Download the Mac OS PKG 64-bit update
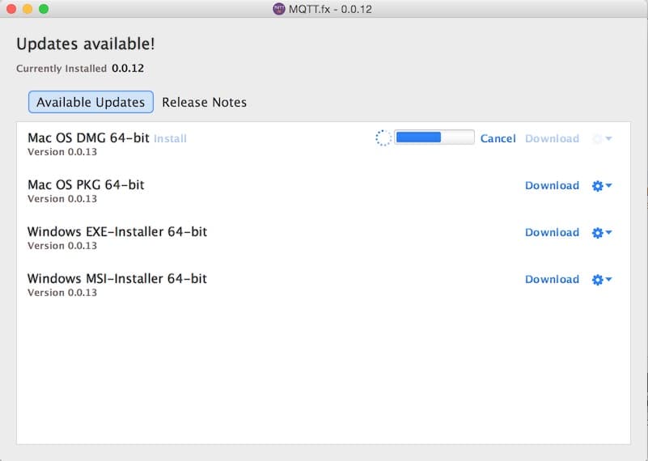 pos(552,185)
